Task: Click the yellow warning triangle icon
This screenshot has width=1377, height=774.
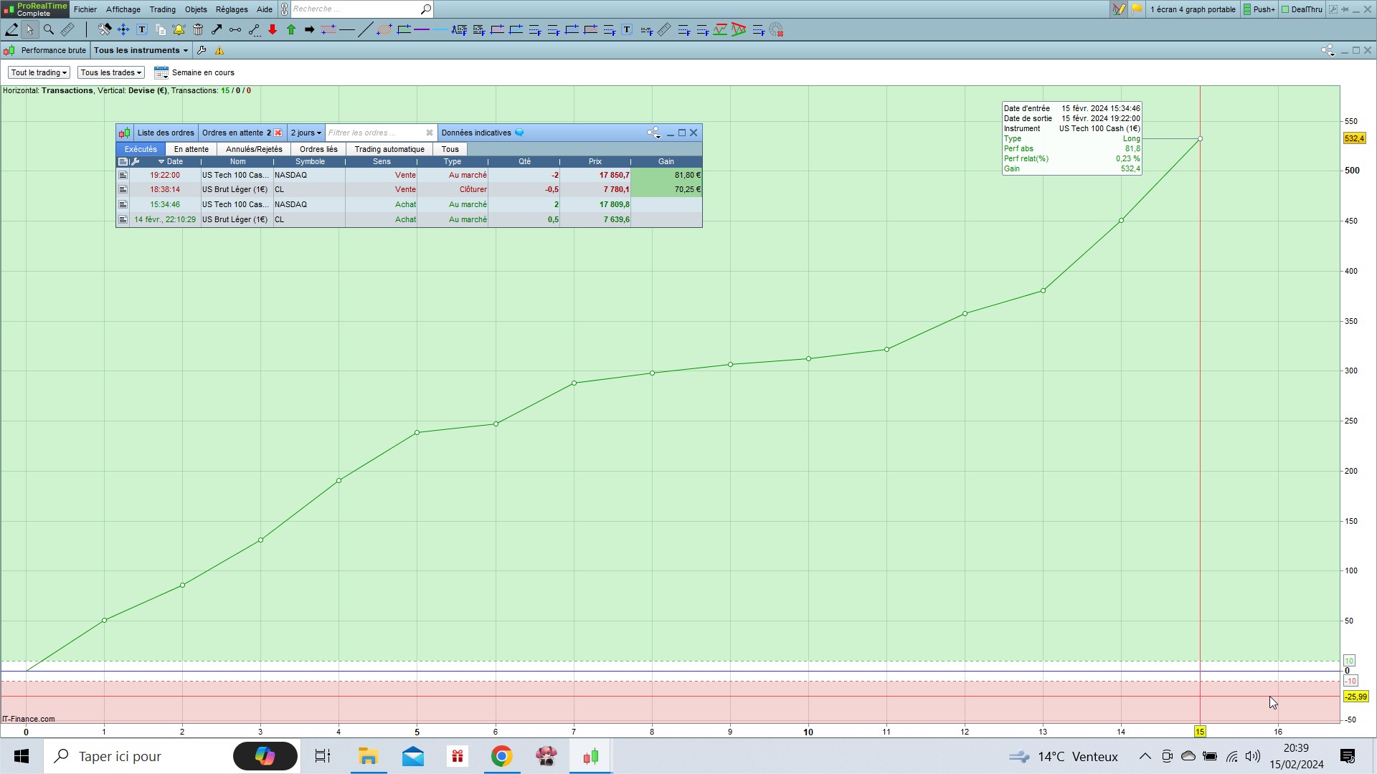Action: (219, 50)
